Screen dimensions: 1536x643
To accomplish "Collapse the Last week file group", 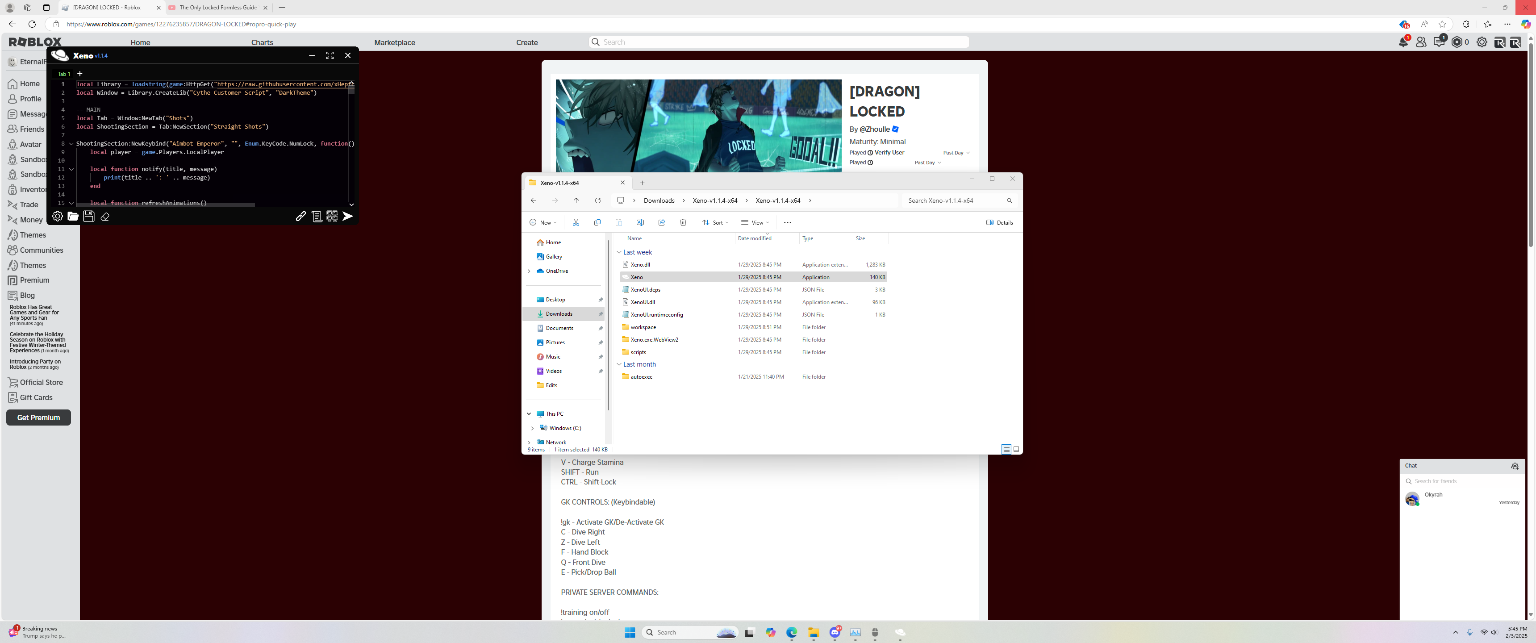I will click(x=619, y=252).
